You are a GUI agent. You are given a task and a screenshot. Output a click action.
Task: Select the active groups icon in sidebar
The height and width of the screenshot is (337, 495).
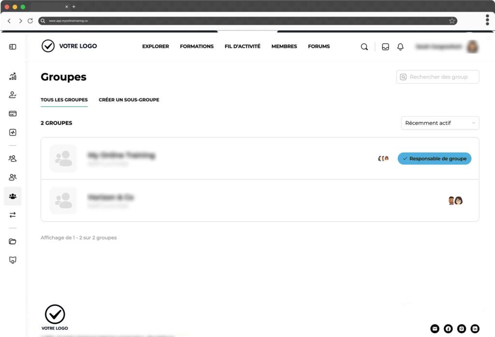pos(13,196)
